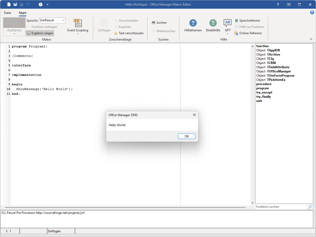This screenshot has width=316, height=237.
Task: Switch to the Start ribbon tab
Action: pos(23,13)
